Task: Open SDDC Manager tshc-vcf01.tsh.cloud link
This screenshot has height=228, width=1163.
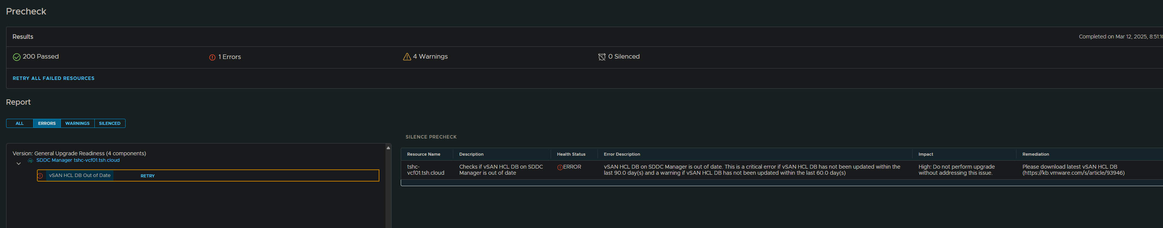Action: 78,160
